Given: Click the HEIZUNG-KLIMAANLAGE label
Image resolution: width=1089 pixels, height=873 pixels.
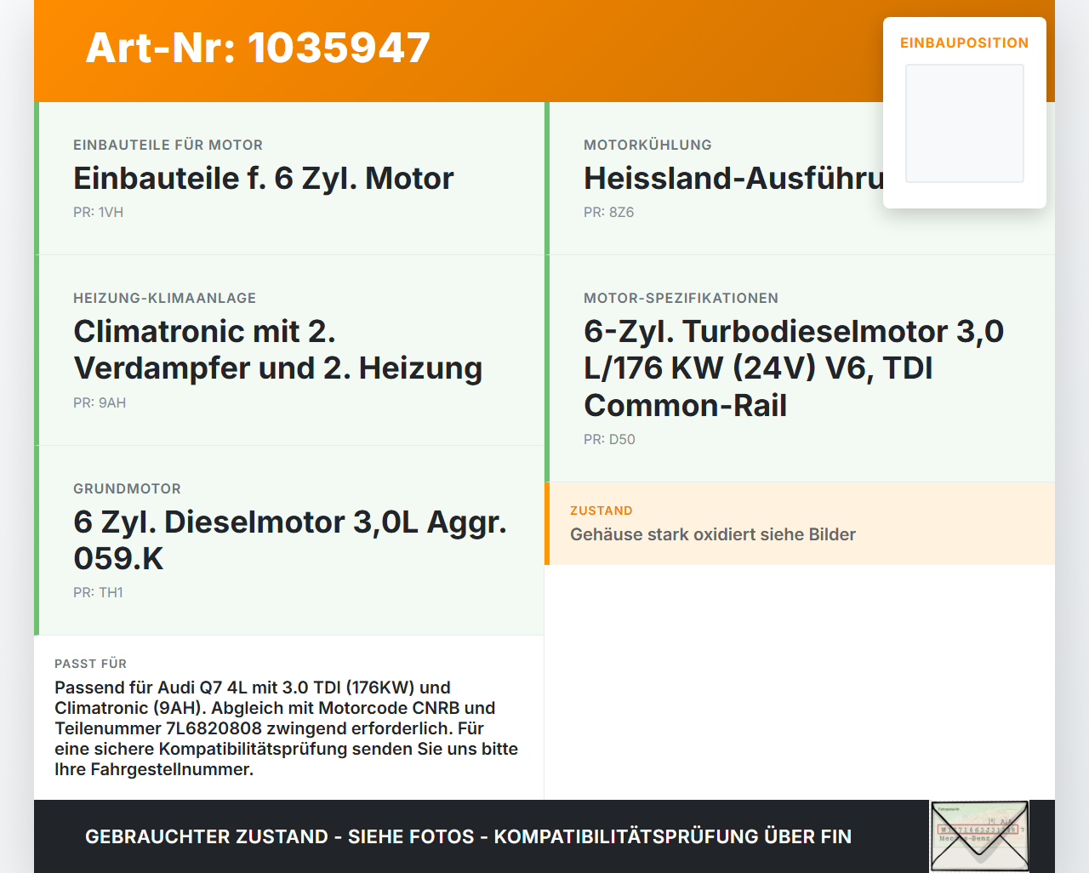Looking at the screenshot, I should pyautogui.click(x=164, y=298).
